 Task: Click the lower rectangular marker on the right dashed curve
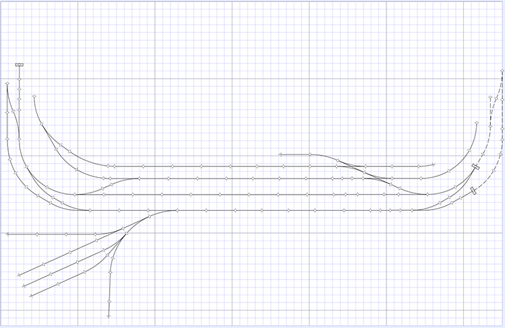(x=473, y=191)
